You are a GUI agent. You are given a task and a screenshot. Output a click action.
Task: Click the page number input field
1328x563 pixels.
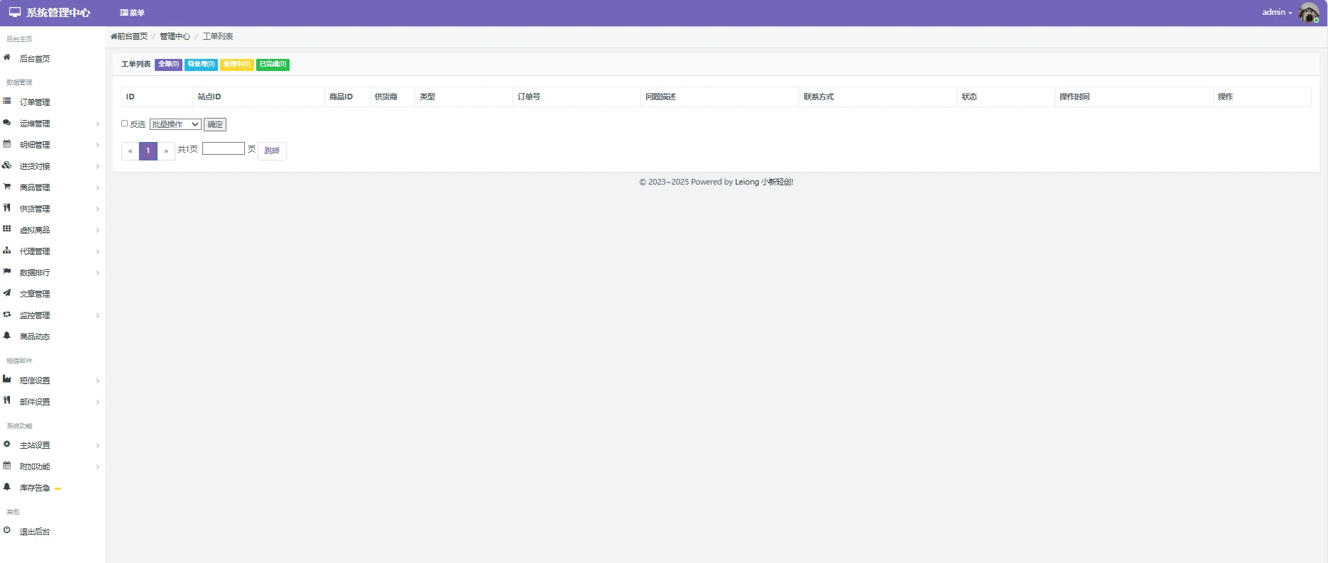224,148
